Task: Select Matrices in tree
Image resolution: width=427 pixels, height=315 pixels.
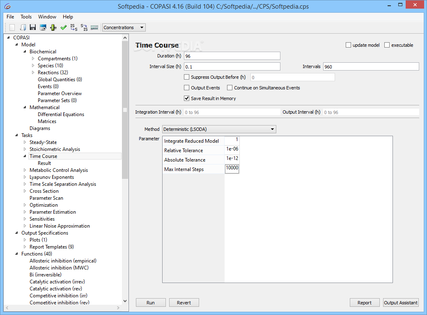Action: click(47, 121)
